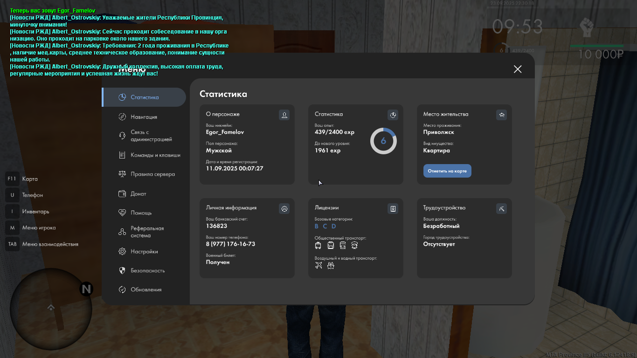The height and width of the screenshot is (358, 637).
Task: Click the ID badge icon in Лицензии card
Action: pos(393,208)
